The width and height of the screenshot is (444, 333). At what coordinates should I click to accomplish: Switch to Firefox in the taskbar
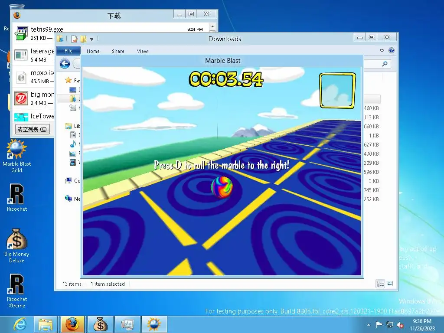(x=72, y=324)
